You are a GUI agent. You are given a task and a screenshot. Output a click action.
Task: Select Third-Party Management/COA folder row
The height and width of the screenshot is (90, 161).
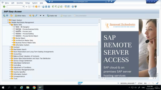(24, 69)
